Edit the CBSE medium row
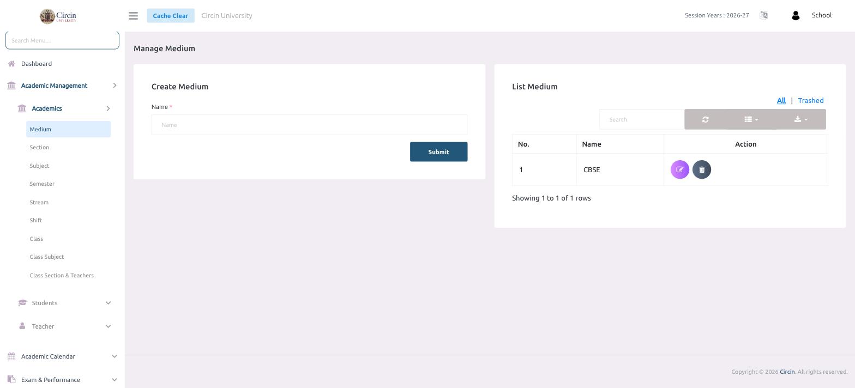 pos(680,169)
